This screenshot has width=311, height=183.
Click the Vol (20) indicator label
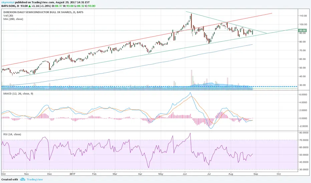8,16
